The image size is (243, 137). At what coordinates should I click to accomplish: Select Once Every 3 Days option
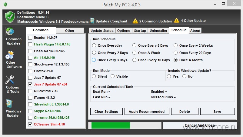[94, 60]
